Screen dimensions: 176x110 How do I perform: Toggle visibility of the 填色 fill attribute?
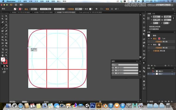pyautogui.click(x=149, y=45)
